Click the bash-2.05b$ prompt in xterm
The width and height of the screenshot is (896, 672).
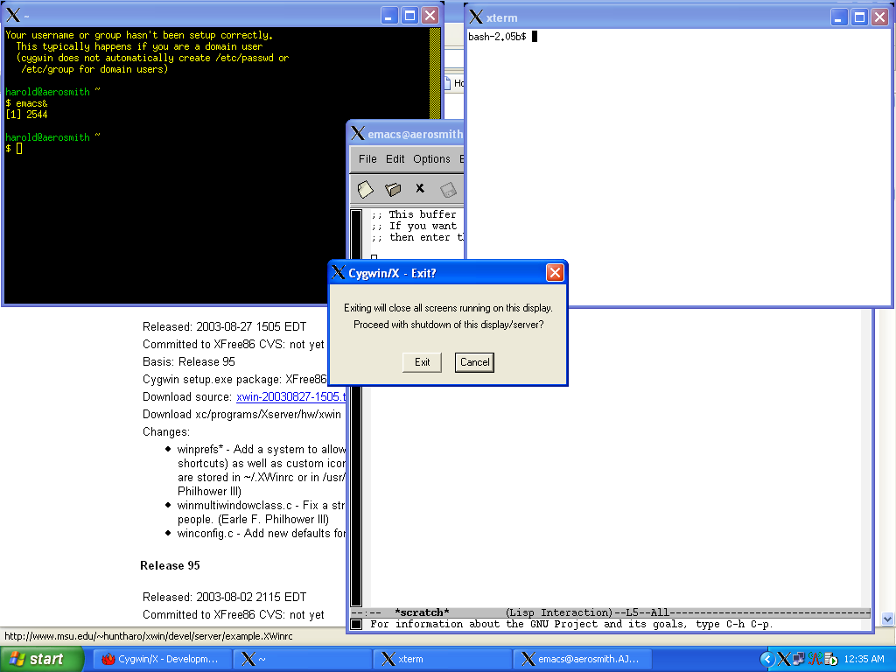click(497, 37)
